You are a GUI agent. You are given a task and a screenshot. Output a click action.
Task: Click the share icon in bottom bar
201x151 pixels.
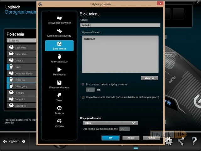click(x=181, y=141)
